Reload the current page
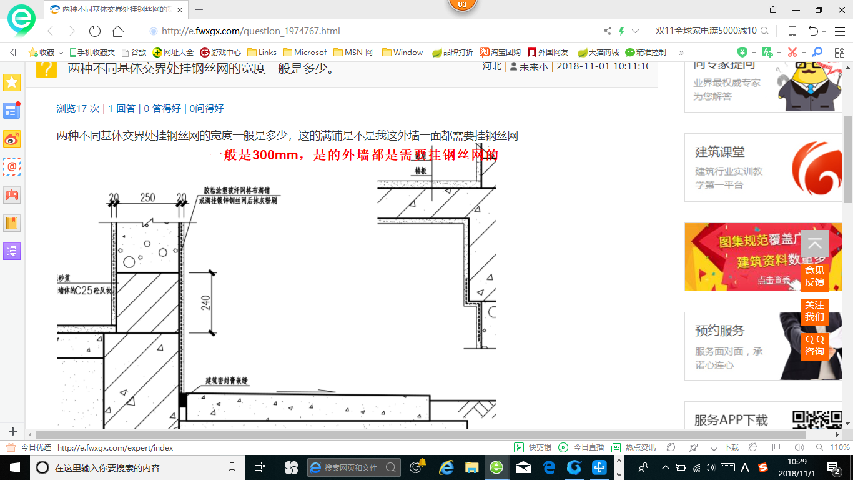The width and height of the screenshot is (853, 480). click(95, 31)
